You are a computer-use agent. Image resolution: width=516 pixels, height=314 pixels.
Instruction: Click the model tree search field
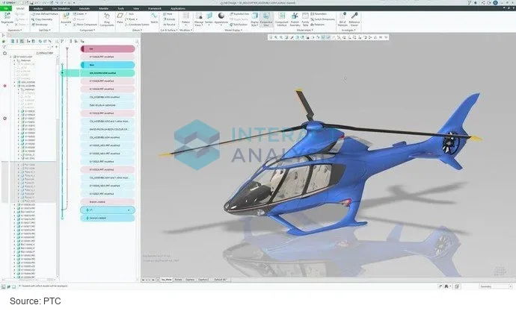pyautogui.click(x=30, y=47)
